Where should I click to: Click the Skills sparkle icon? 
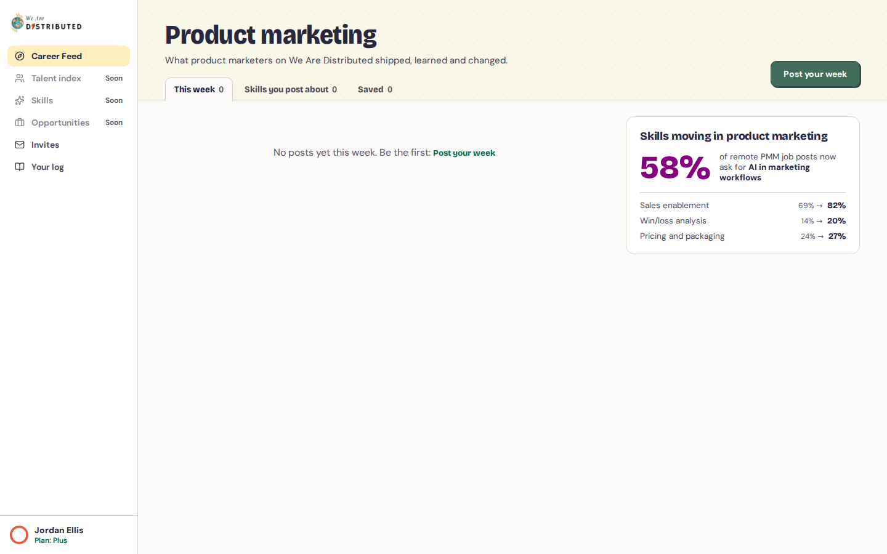(20, 100)
